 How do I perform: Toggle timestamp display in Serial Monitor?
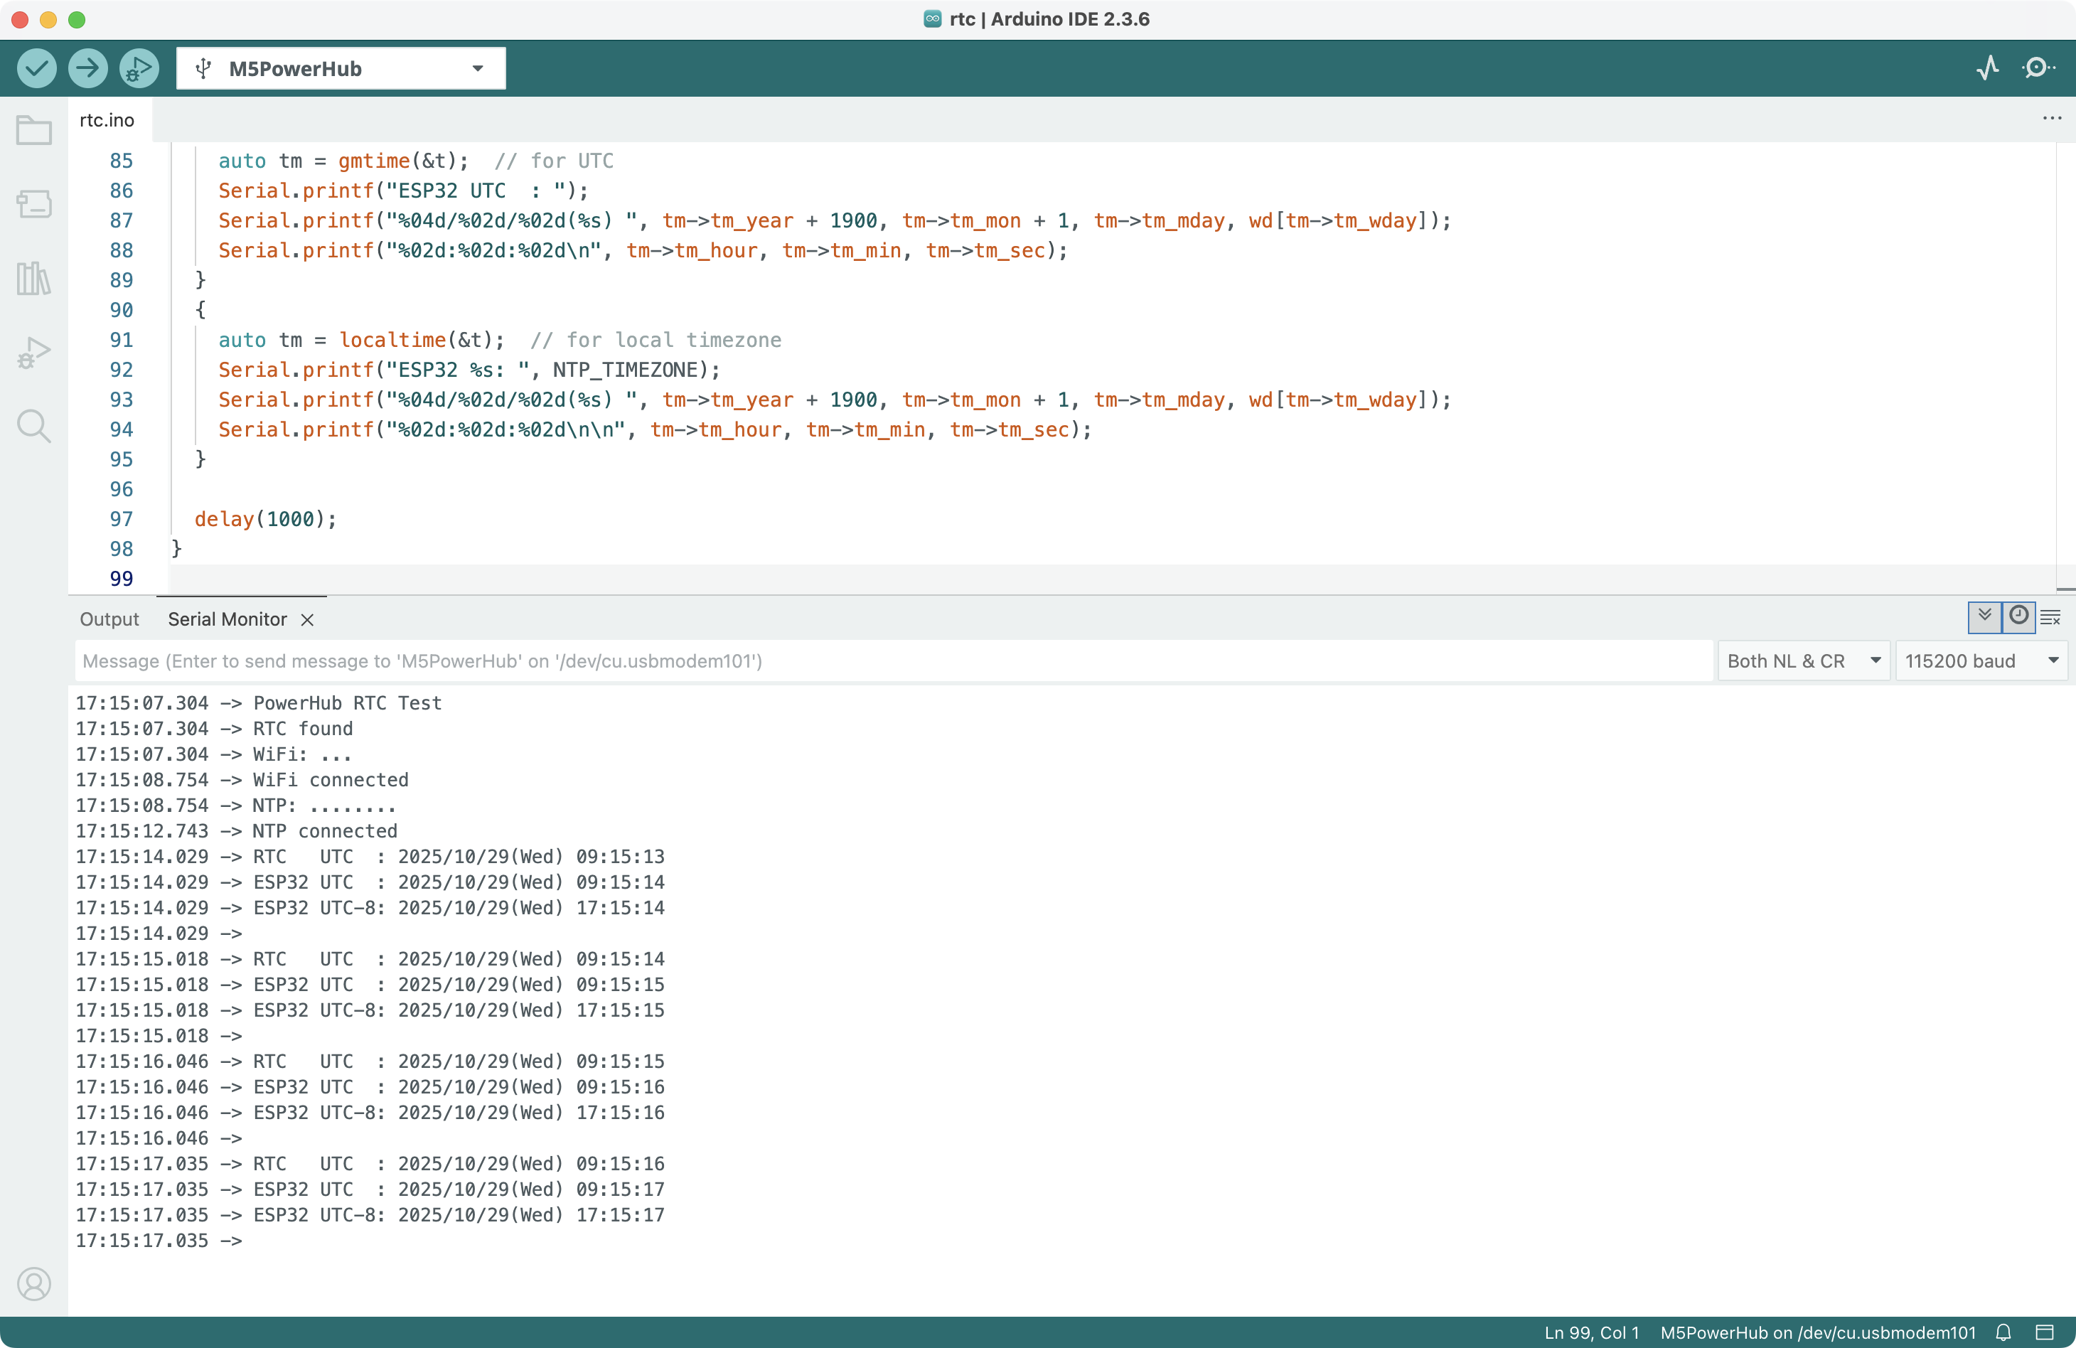2018,616
